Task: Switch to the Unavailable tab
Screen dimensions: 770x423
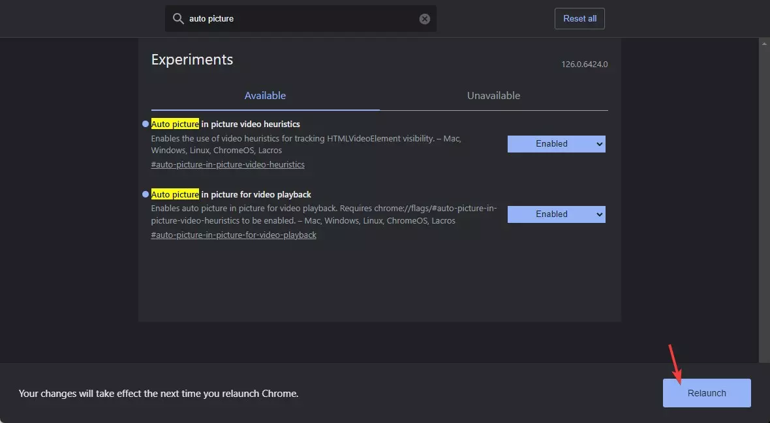Action: pyautogui.click(x=493, y=95)
